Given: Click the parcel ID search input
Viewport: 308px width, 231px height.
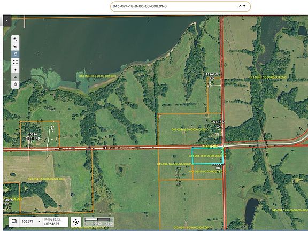Looking at the screenshot, I should pos(175,6).
